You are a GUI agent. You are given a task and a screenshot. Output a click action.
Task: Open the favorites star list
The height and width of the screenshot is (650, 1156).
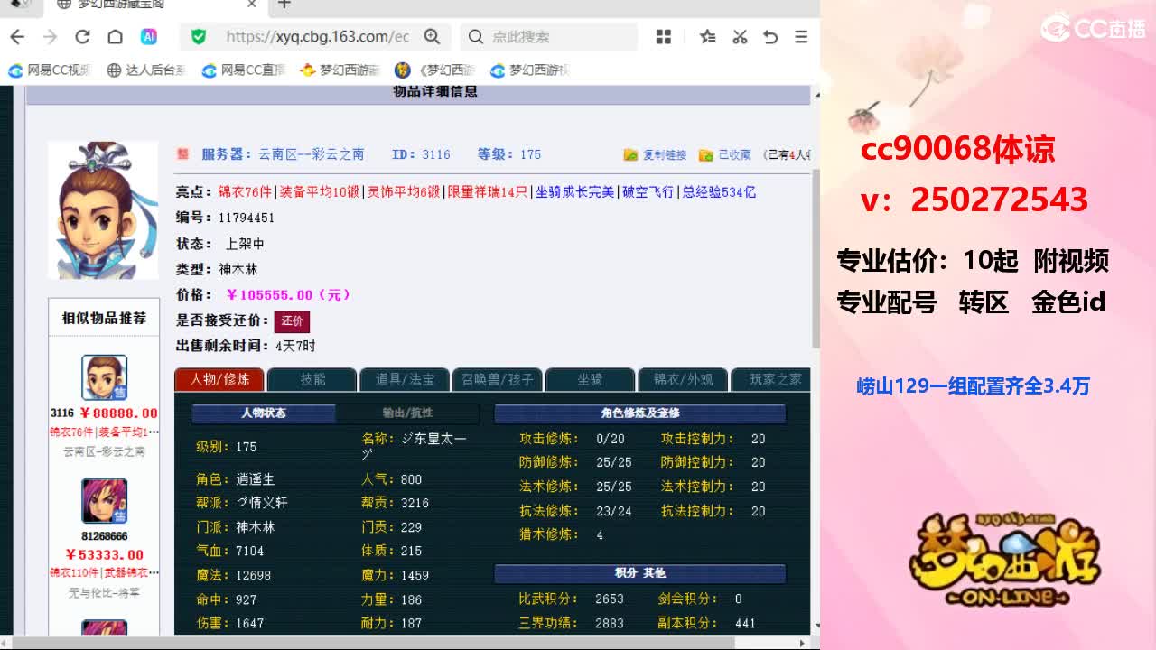(x=708, y=37)
